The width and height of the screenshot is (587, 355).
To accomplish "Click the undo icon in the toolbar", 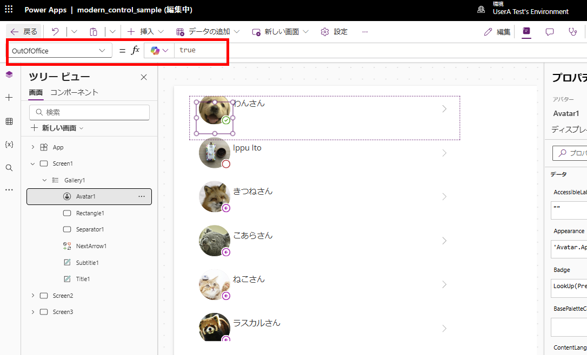I will tap(56, 31).
